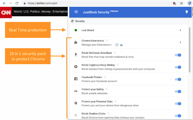Toggle off Block Malicious Download

[178, 55]
